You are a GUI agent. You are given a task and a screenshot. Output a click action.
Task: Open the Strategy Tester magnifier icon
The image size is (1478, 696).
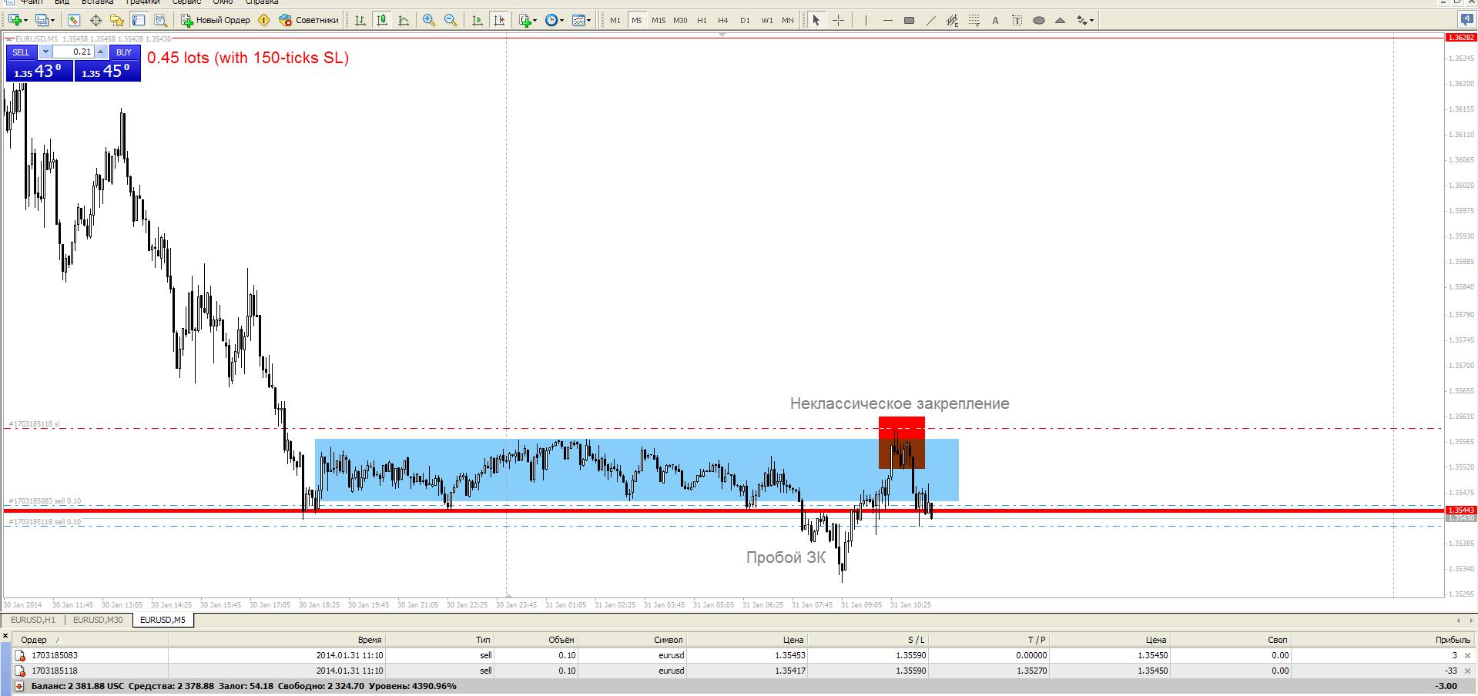click(x=160, y=21)
